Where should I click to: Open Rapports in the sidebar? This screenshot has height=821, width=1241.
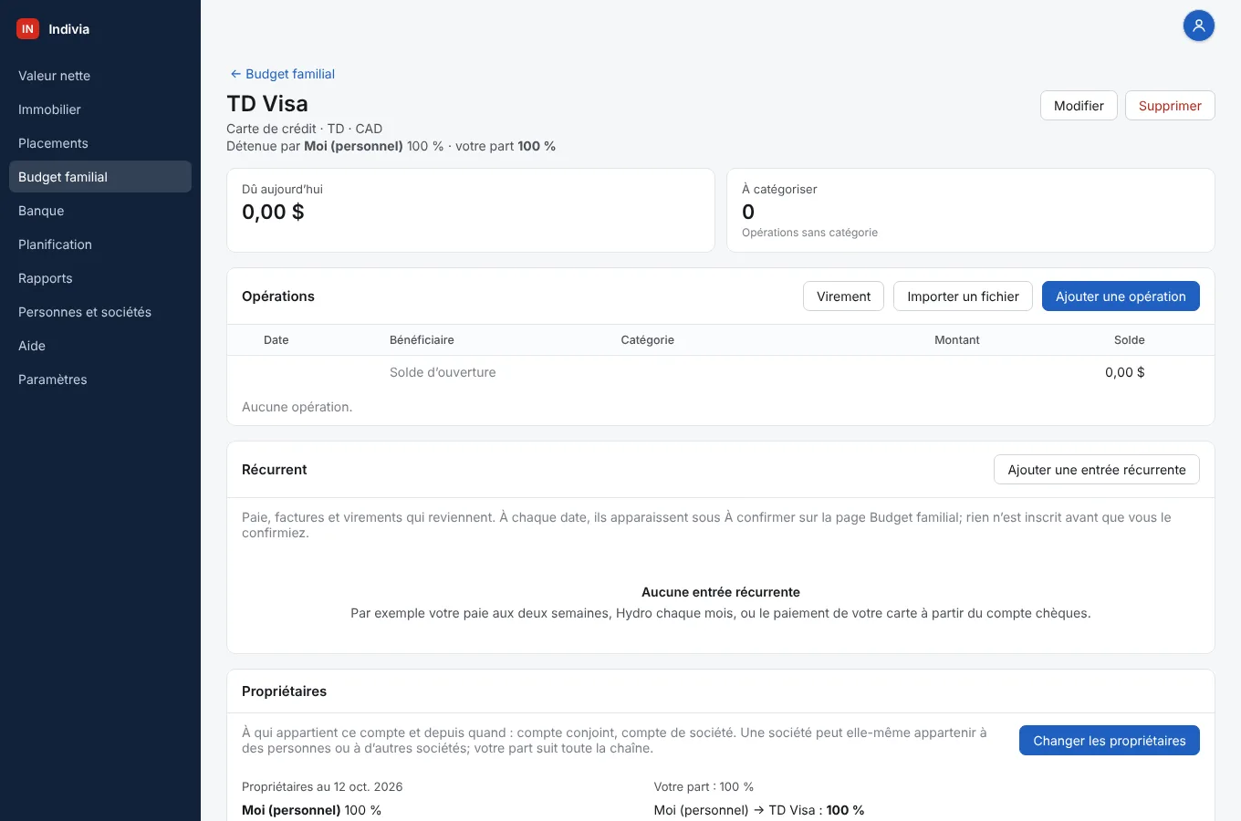[x=100, y=278]
